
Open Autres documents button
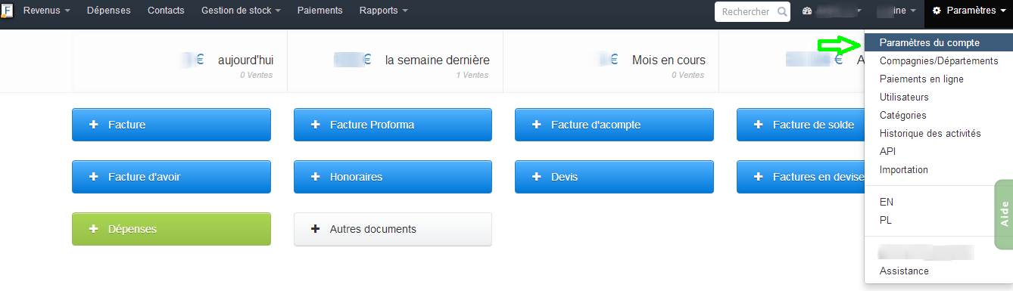click(393, 229)
